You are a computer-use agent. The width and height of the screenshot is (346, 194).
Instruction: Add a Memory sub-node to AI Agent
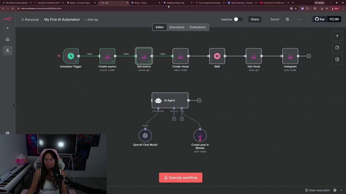pos(174,119)
